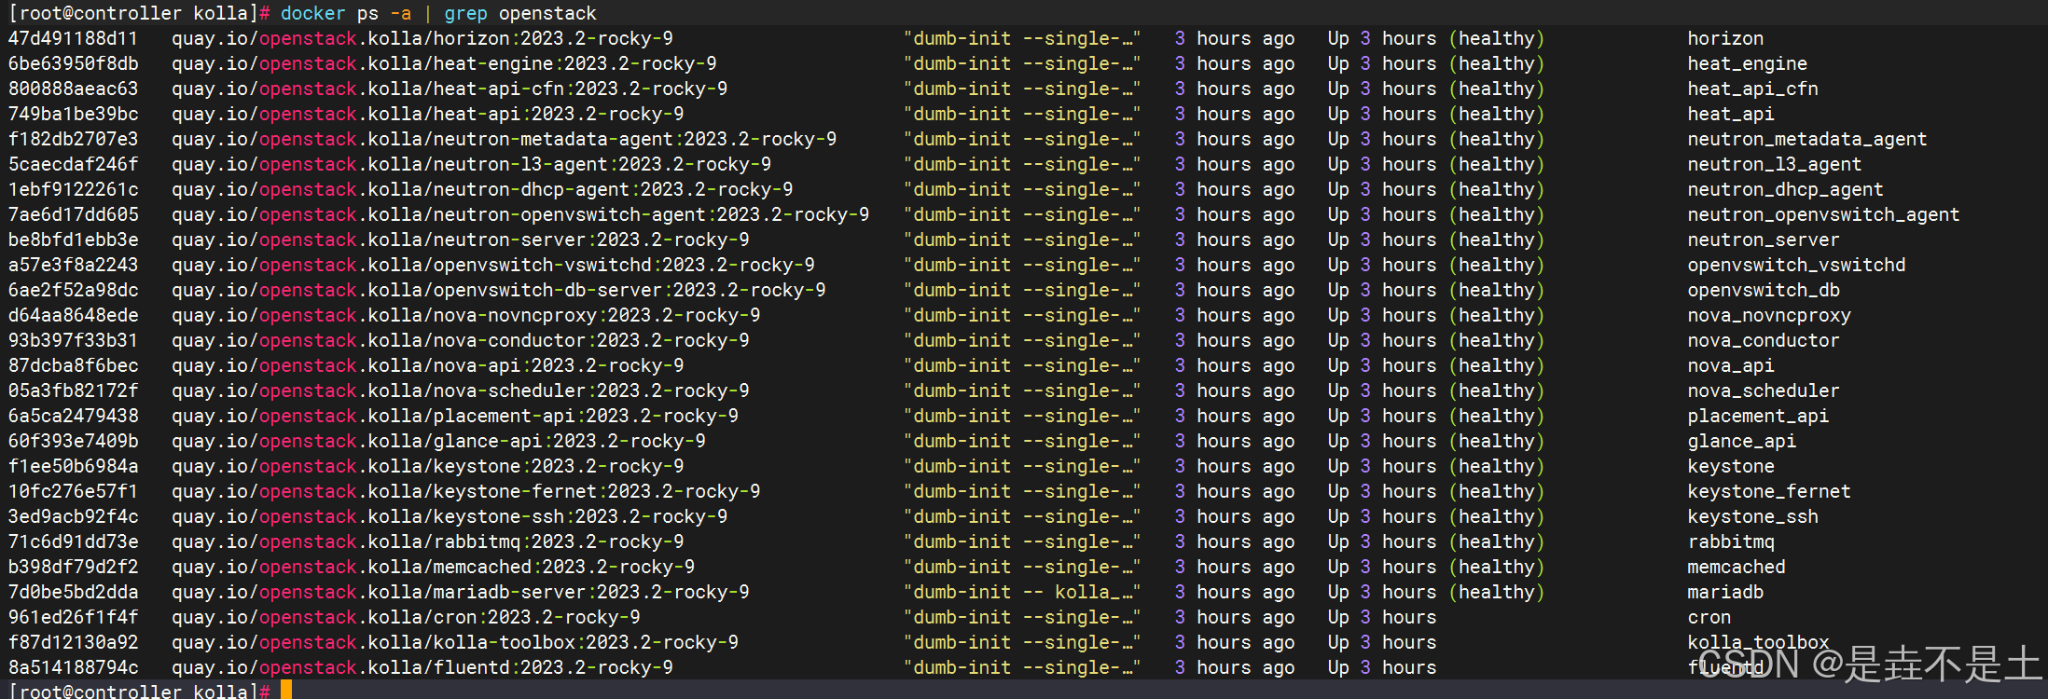
Task: Click the container ID 1ebf9122261c
Action: (x=73, y=189)
